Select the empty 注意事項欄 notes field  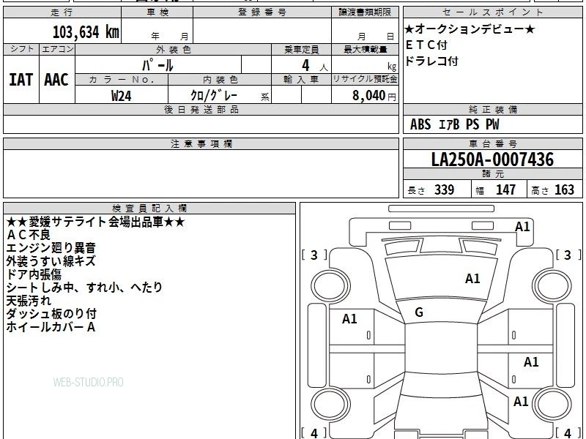(201, 173)
